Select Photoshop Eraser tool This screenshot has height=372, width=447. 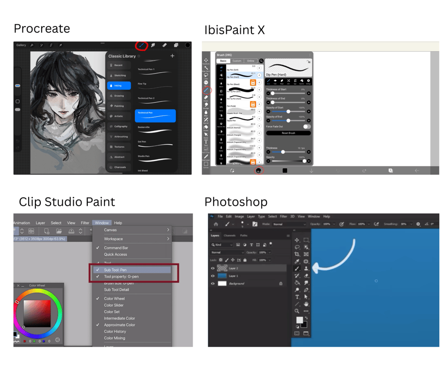[x=306, y=276]
